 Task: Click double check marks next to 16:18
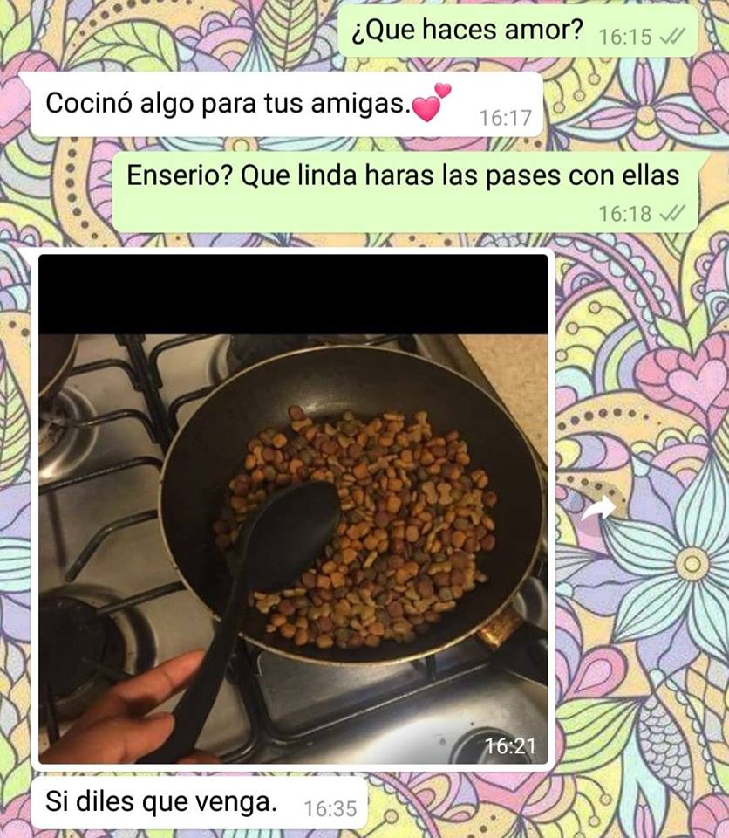click(672, 214)
